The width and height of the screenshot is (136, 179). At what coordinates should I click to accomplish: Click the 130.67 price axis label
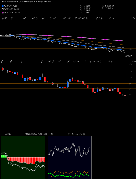[129, 56]
